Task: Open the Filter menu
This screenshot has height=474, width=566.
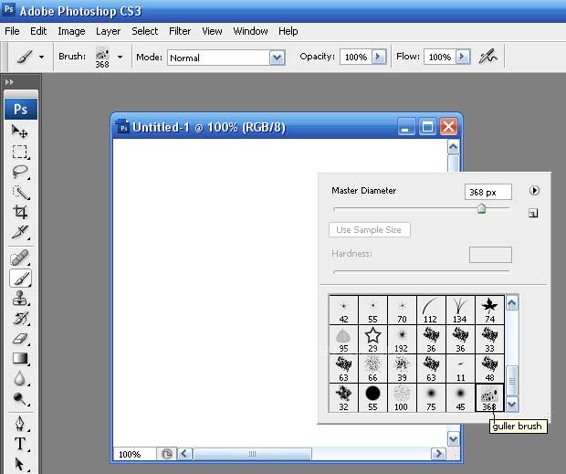Action: coord(180,31)
